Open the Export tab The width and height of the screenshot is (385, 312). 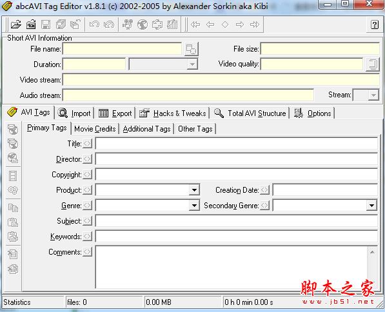click(x=115, y=113)
